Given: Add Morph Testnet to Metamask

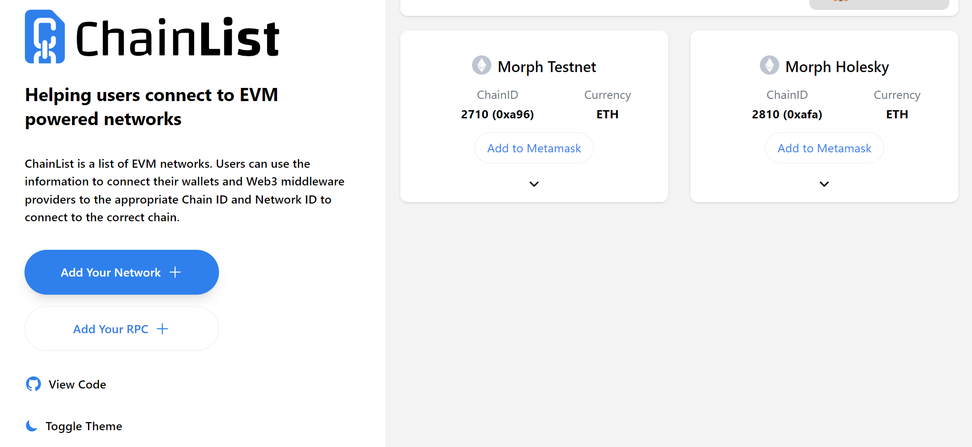Looking at the screenshot, I should pos(534,148).
